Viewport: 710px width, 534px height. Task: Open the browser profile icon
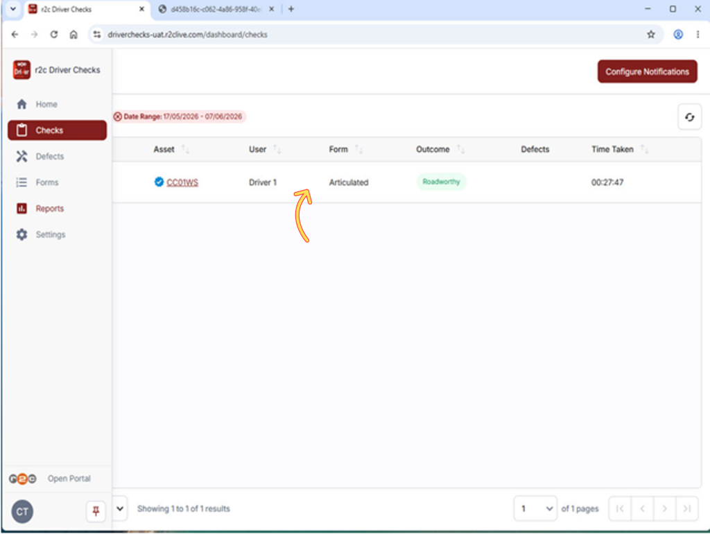pyautogui.click(x=678, y=35)
